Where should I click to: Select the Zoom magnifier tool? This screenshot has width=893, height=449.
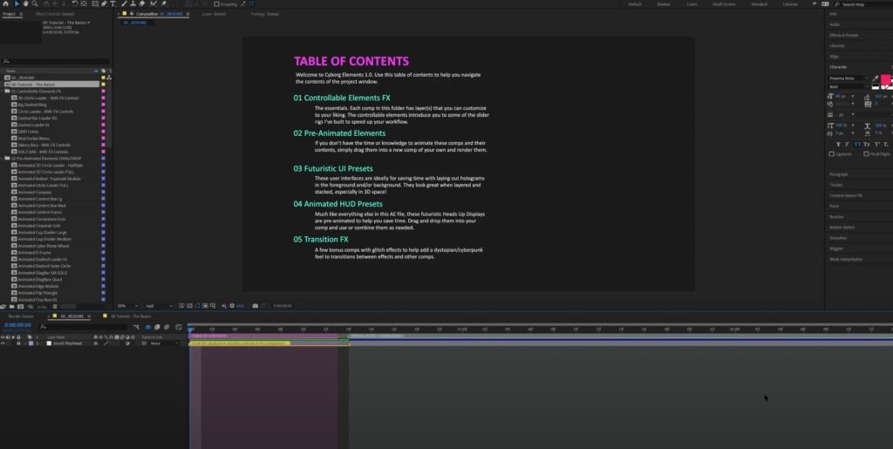35,4
